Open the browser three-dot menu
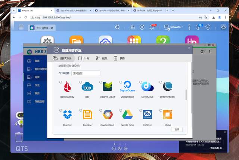 click(225, 18)
